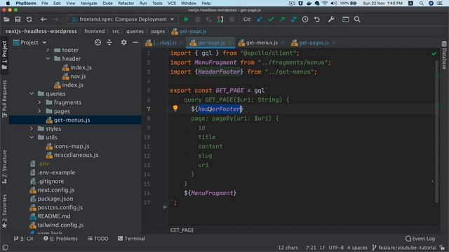Select tailwind.config.js in the project tree

tap(60, 225)
